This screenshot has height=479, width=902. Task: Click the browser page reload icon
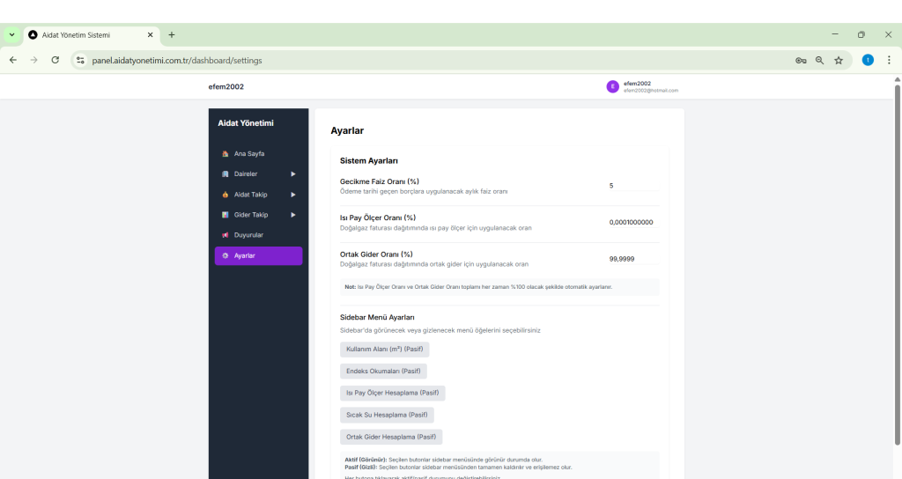click(55, 60)
